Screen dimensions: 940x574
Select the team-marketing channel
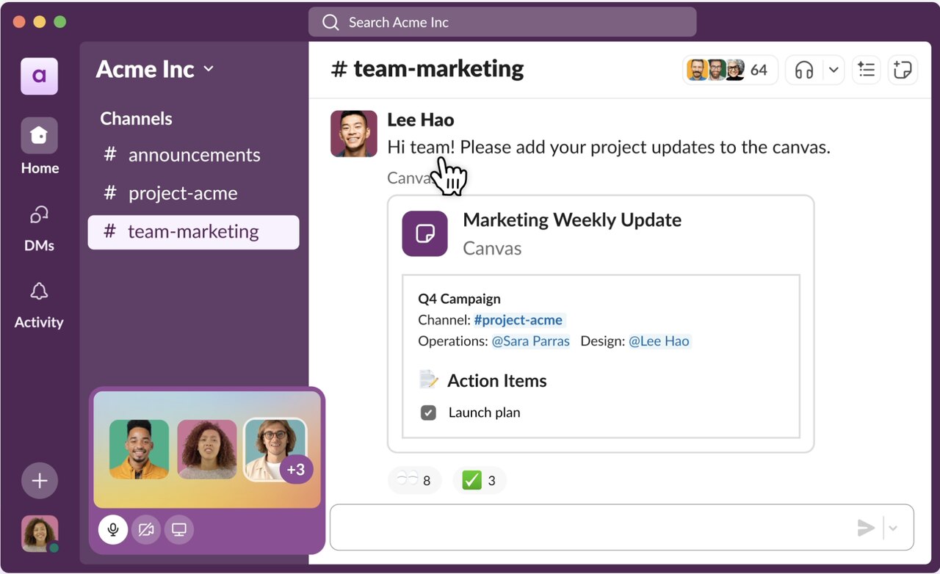coord(193,232)
